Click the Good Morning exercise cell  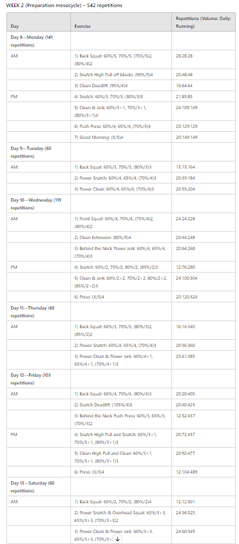[121, 138]
